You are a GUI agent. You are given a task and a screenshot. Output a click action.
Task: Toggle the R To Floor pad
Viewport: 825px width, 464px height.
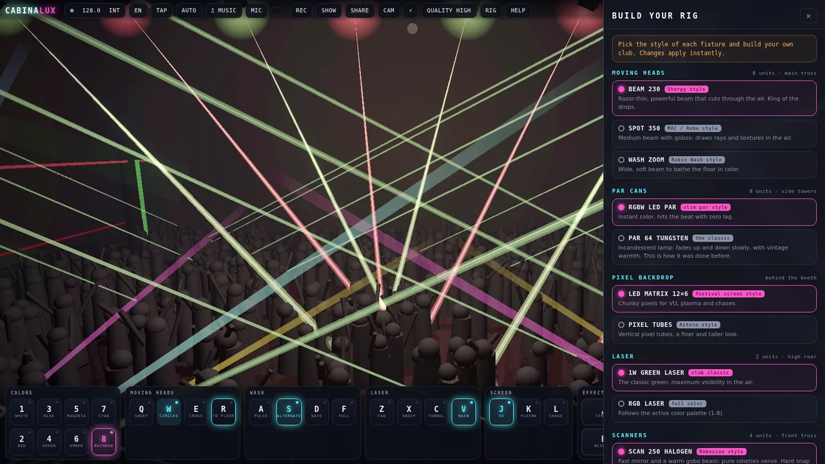[x=224, y=412]
